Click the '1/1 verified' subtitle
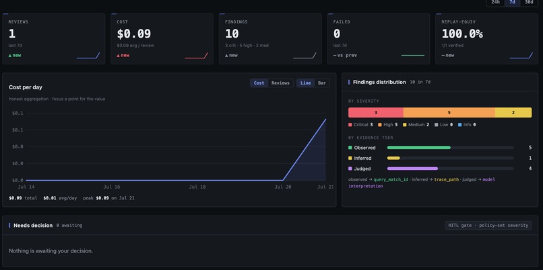Image resolution: width=543 pixels, height=270 pixels. click(452, 46)
